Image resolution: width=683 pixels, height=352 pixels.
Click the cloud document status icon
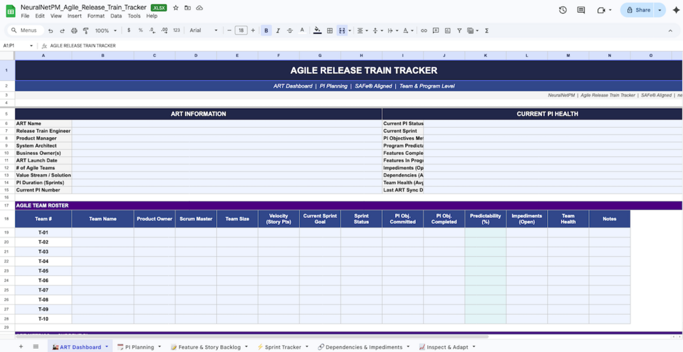(200, 8)
